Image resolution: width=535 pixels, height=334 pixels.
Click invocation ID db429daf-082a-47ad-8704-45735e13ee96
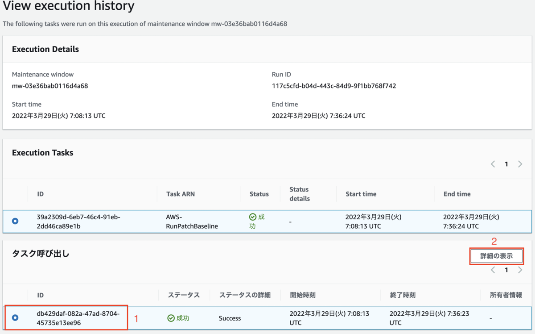click(x=78, y=318)
